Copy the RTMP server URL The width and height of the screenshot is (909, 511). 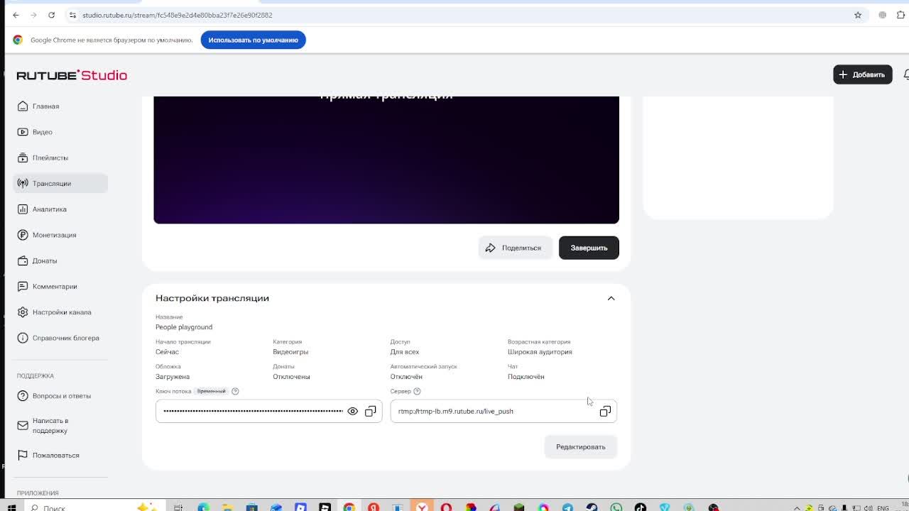point(605,412)
